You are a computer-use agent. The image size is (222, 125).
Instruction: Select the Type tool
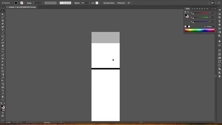click(2, 30)
